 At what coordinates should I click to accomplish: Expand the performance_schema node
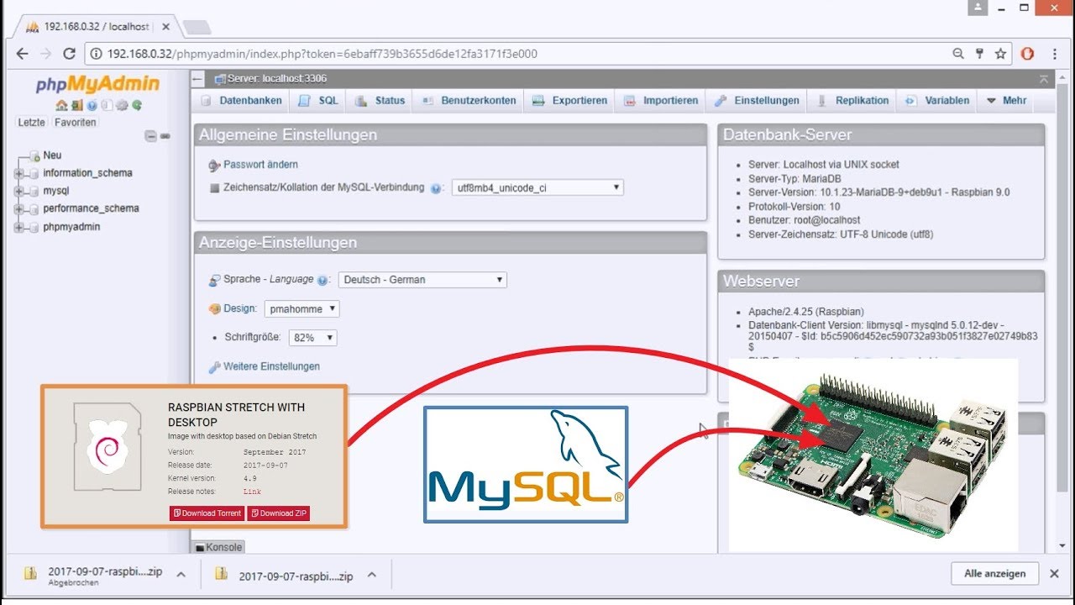coord(18,208)
